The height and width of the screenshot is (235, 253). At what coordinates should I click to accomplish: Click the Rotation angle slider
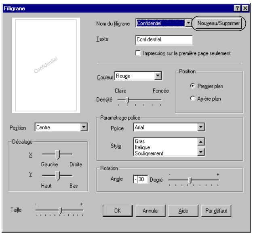(x=194, y=180)
